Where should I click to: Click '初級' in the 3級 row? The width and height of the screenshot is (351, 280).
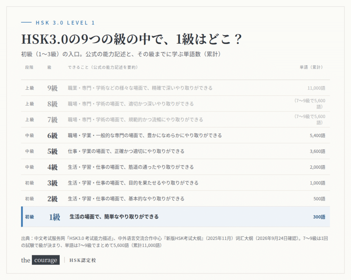[29, 183]
